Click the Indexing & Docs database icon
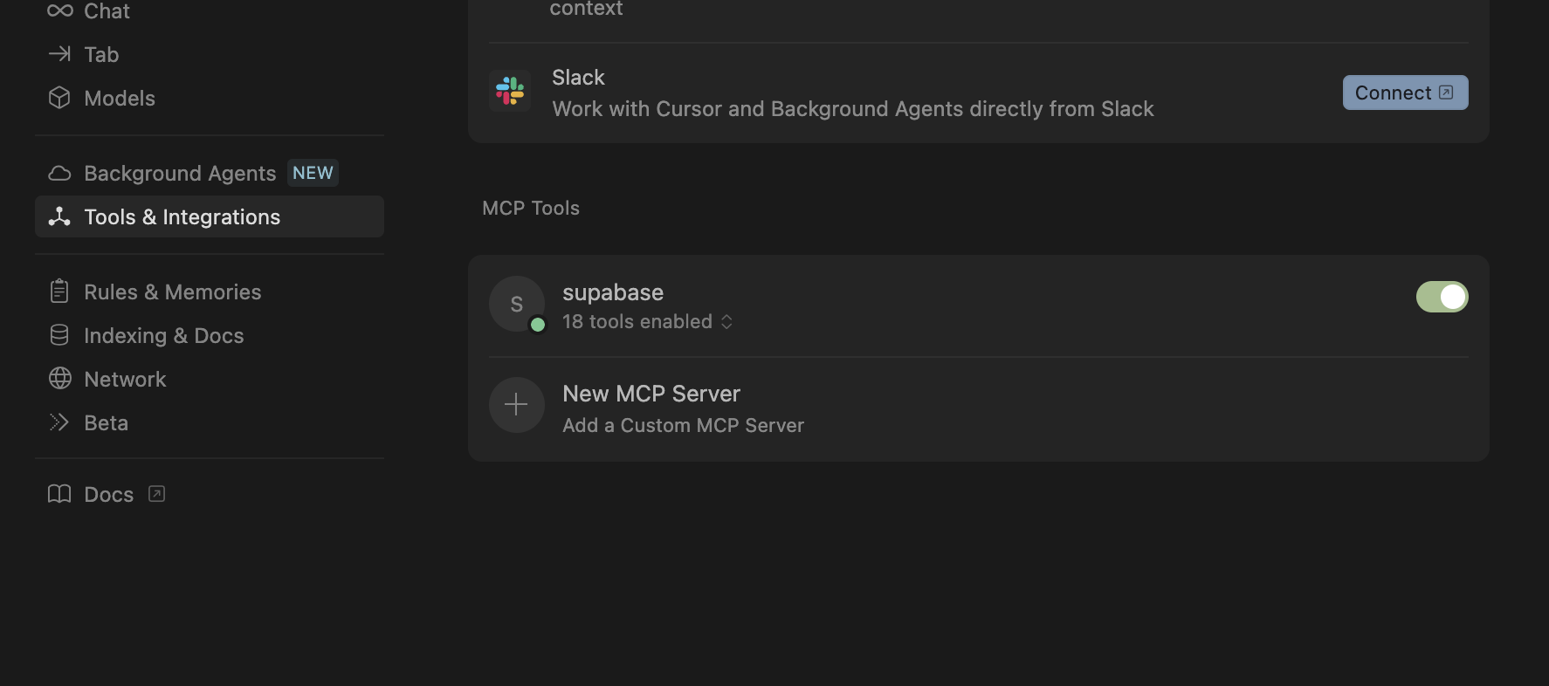 click(x=59, y=335)
